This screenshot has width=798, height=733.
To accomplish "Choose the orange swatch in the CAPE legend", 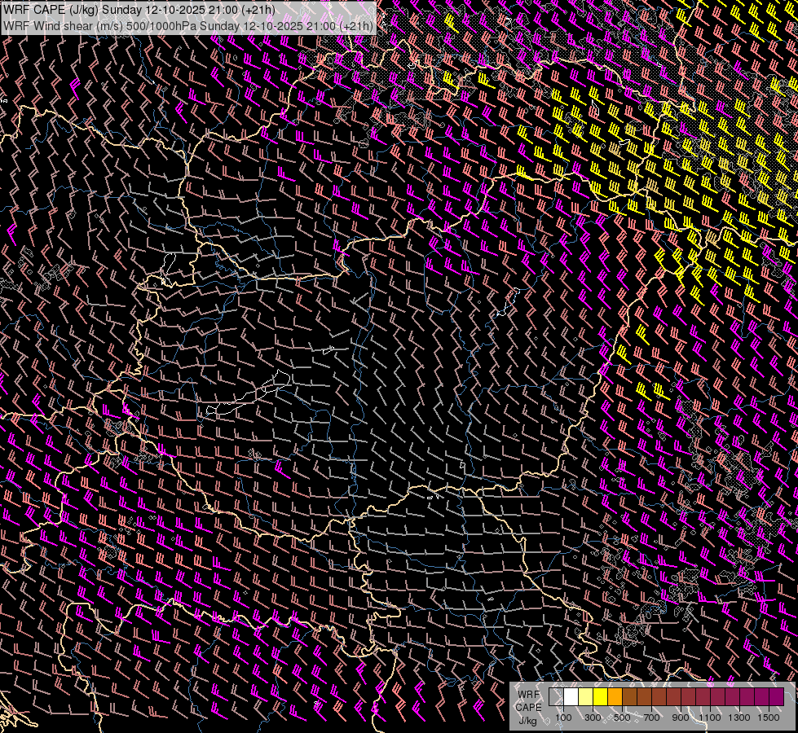I will [615, 697].
